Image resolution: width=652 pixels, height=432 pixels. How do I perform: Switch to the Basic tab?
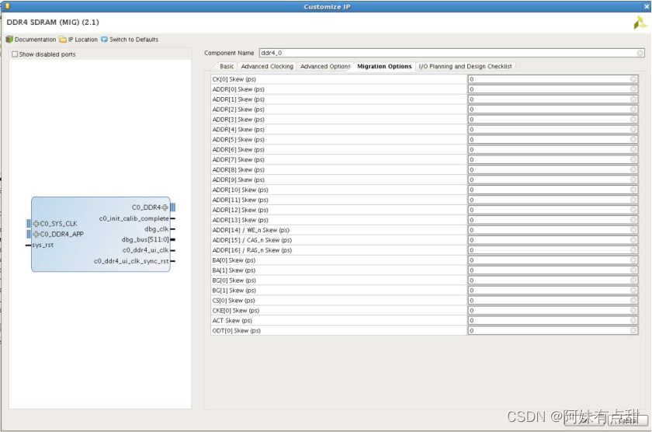coord(227,66)
